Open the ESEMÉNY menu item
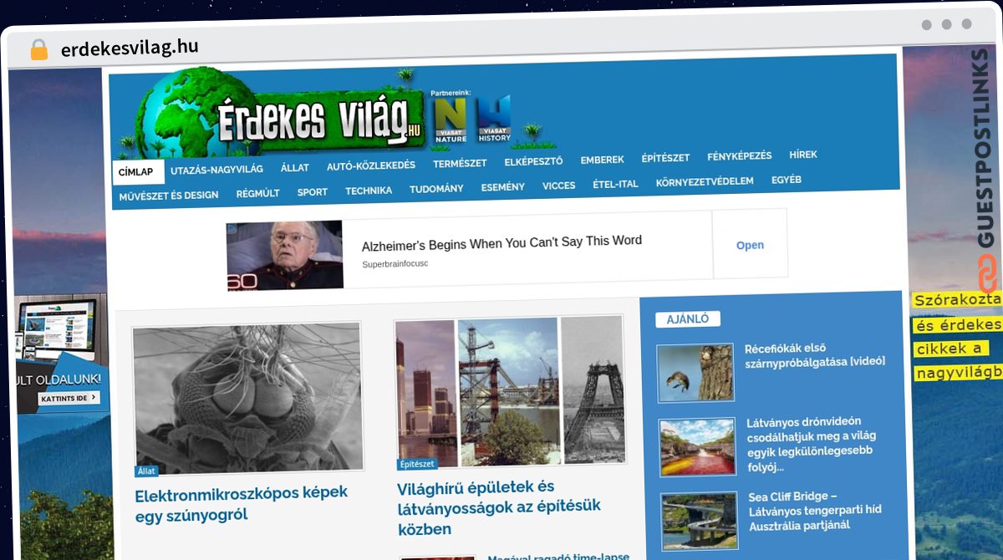Image resolution: width=1003 pixels, height=560 pixels. click(x=503, y=187)
